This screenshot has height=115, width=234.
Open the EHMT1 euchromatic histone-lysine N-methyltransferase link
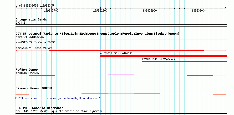click(58, 98)
